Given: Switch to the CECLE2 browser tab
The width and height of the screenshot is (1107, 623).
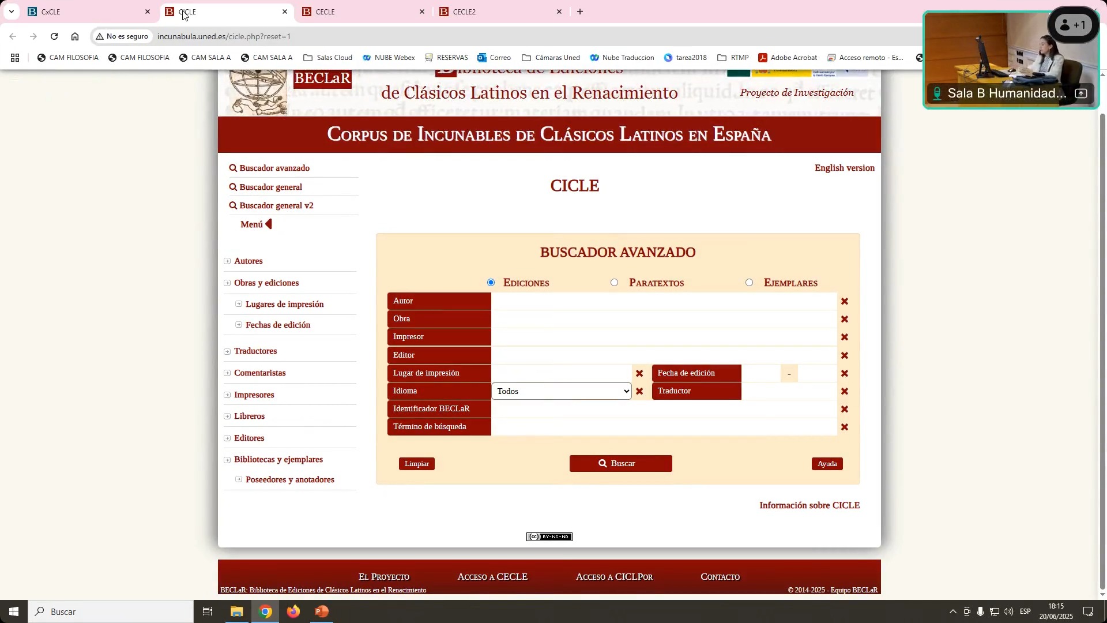Looking at the screenshot, I should coord(500,12).
